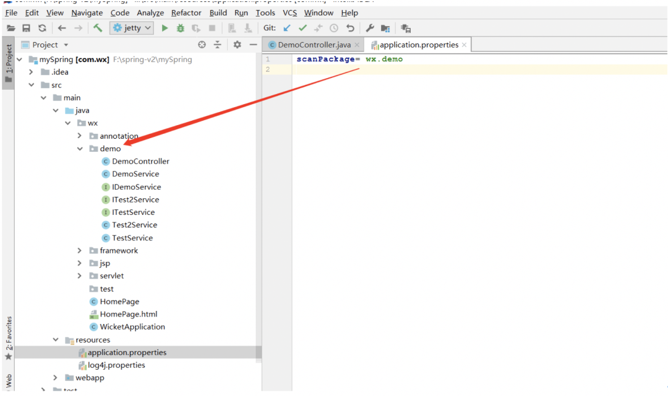668x397 pixels.
Task: Hide the Project panel with minus icon
Action: click(x=253, y=45)
